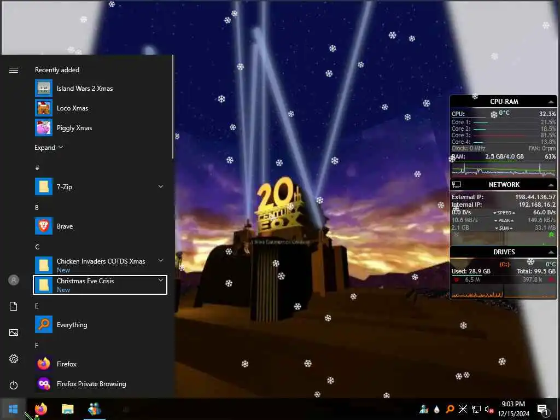Expand the Recently added list

click(49, 148)
